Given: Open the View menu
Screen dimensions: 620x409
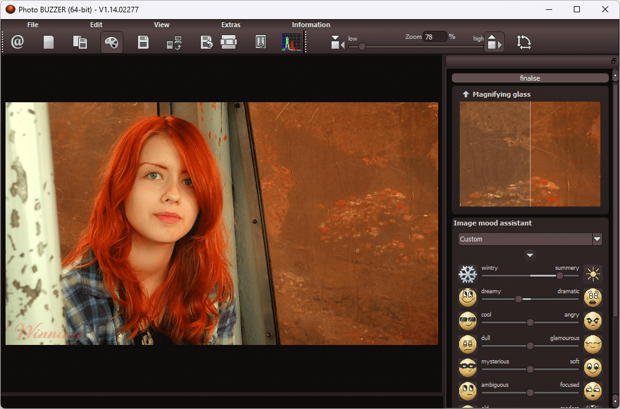Looking at the screenshot, I should click(161, 25).
